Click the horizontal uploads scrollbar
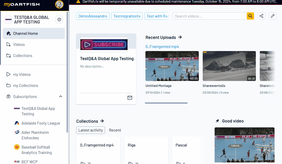Screen dimensions: 282x164 (x=166, y=103)
